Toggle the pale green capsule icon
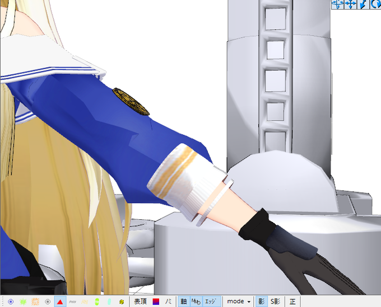 (109, 301)
